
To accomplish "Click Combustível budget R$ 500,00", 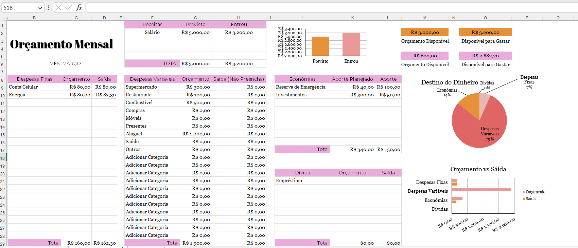I will tap(196, 102).
